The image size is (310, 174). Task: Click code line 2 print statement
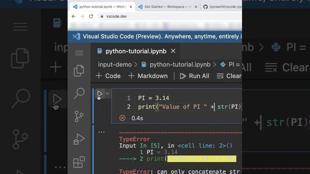190,107
